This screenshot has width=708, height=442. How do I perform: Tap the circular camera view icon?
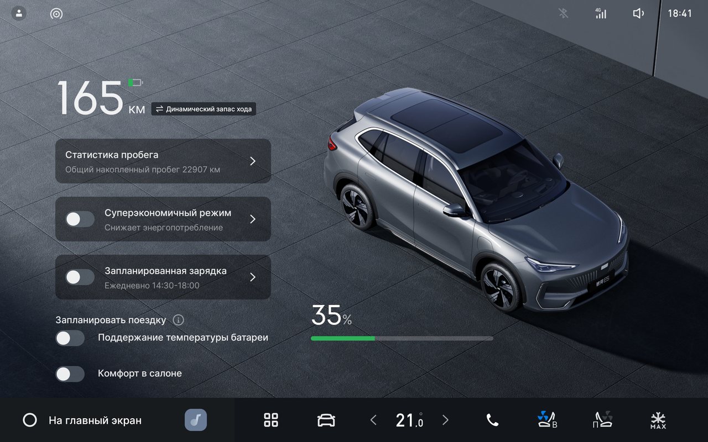coord(56,14)
